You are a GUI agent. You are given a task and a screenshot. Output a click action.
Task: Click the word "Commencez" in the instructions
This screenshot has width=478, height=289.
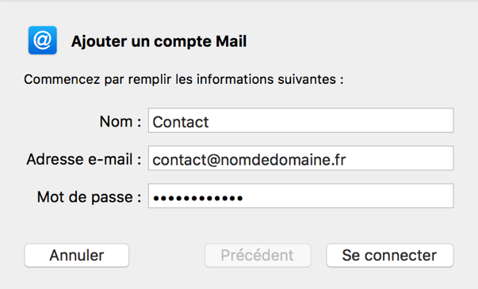[62, 79]
